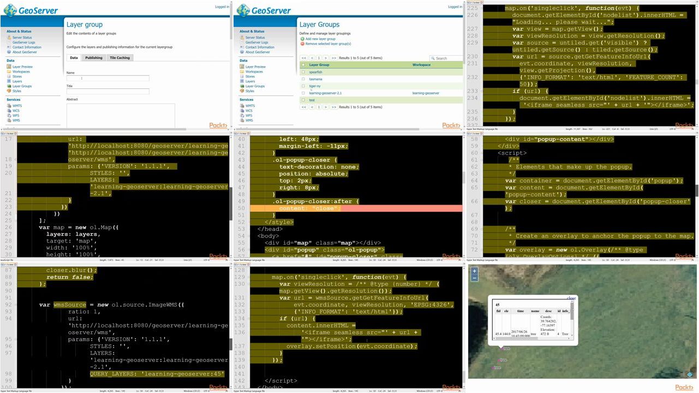Click close link on the map popup
This screenshot has height=393, width=699.
(x=571, y=298)
